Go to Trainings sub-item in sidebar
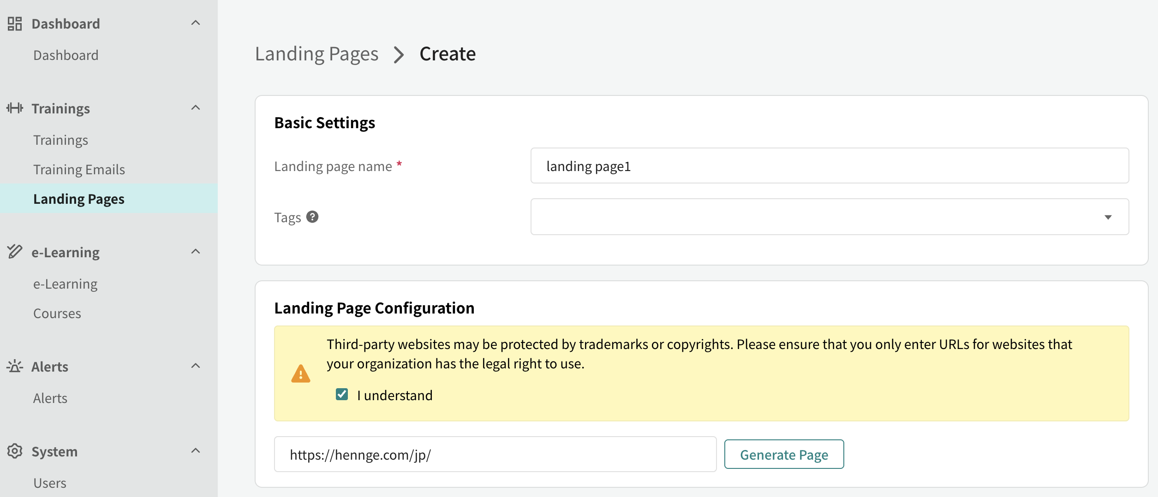This screenshot has height=497, width=1158. tap(60, 140)
